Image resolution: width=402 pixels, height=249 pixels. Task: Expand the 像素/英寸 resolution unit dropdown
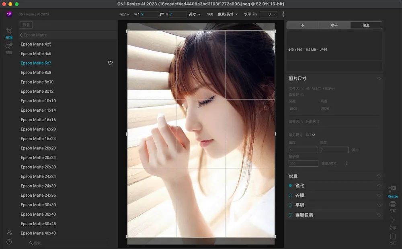click(228, 14)
